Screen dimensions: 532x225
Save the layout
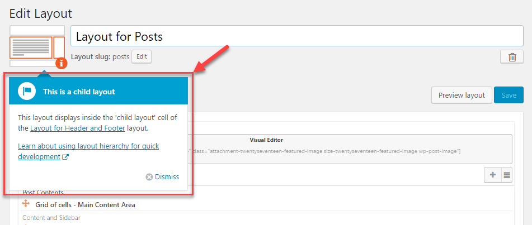509,95
